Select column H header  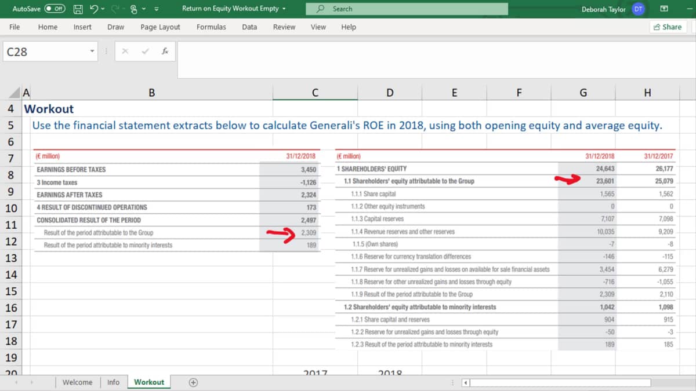(647, 93)
